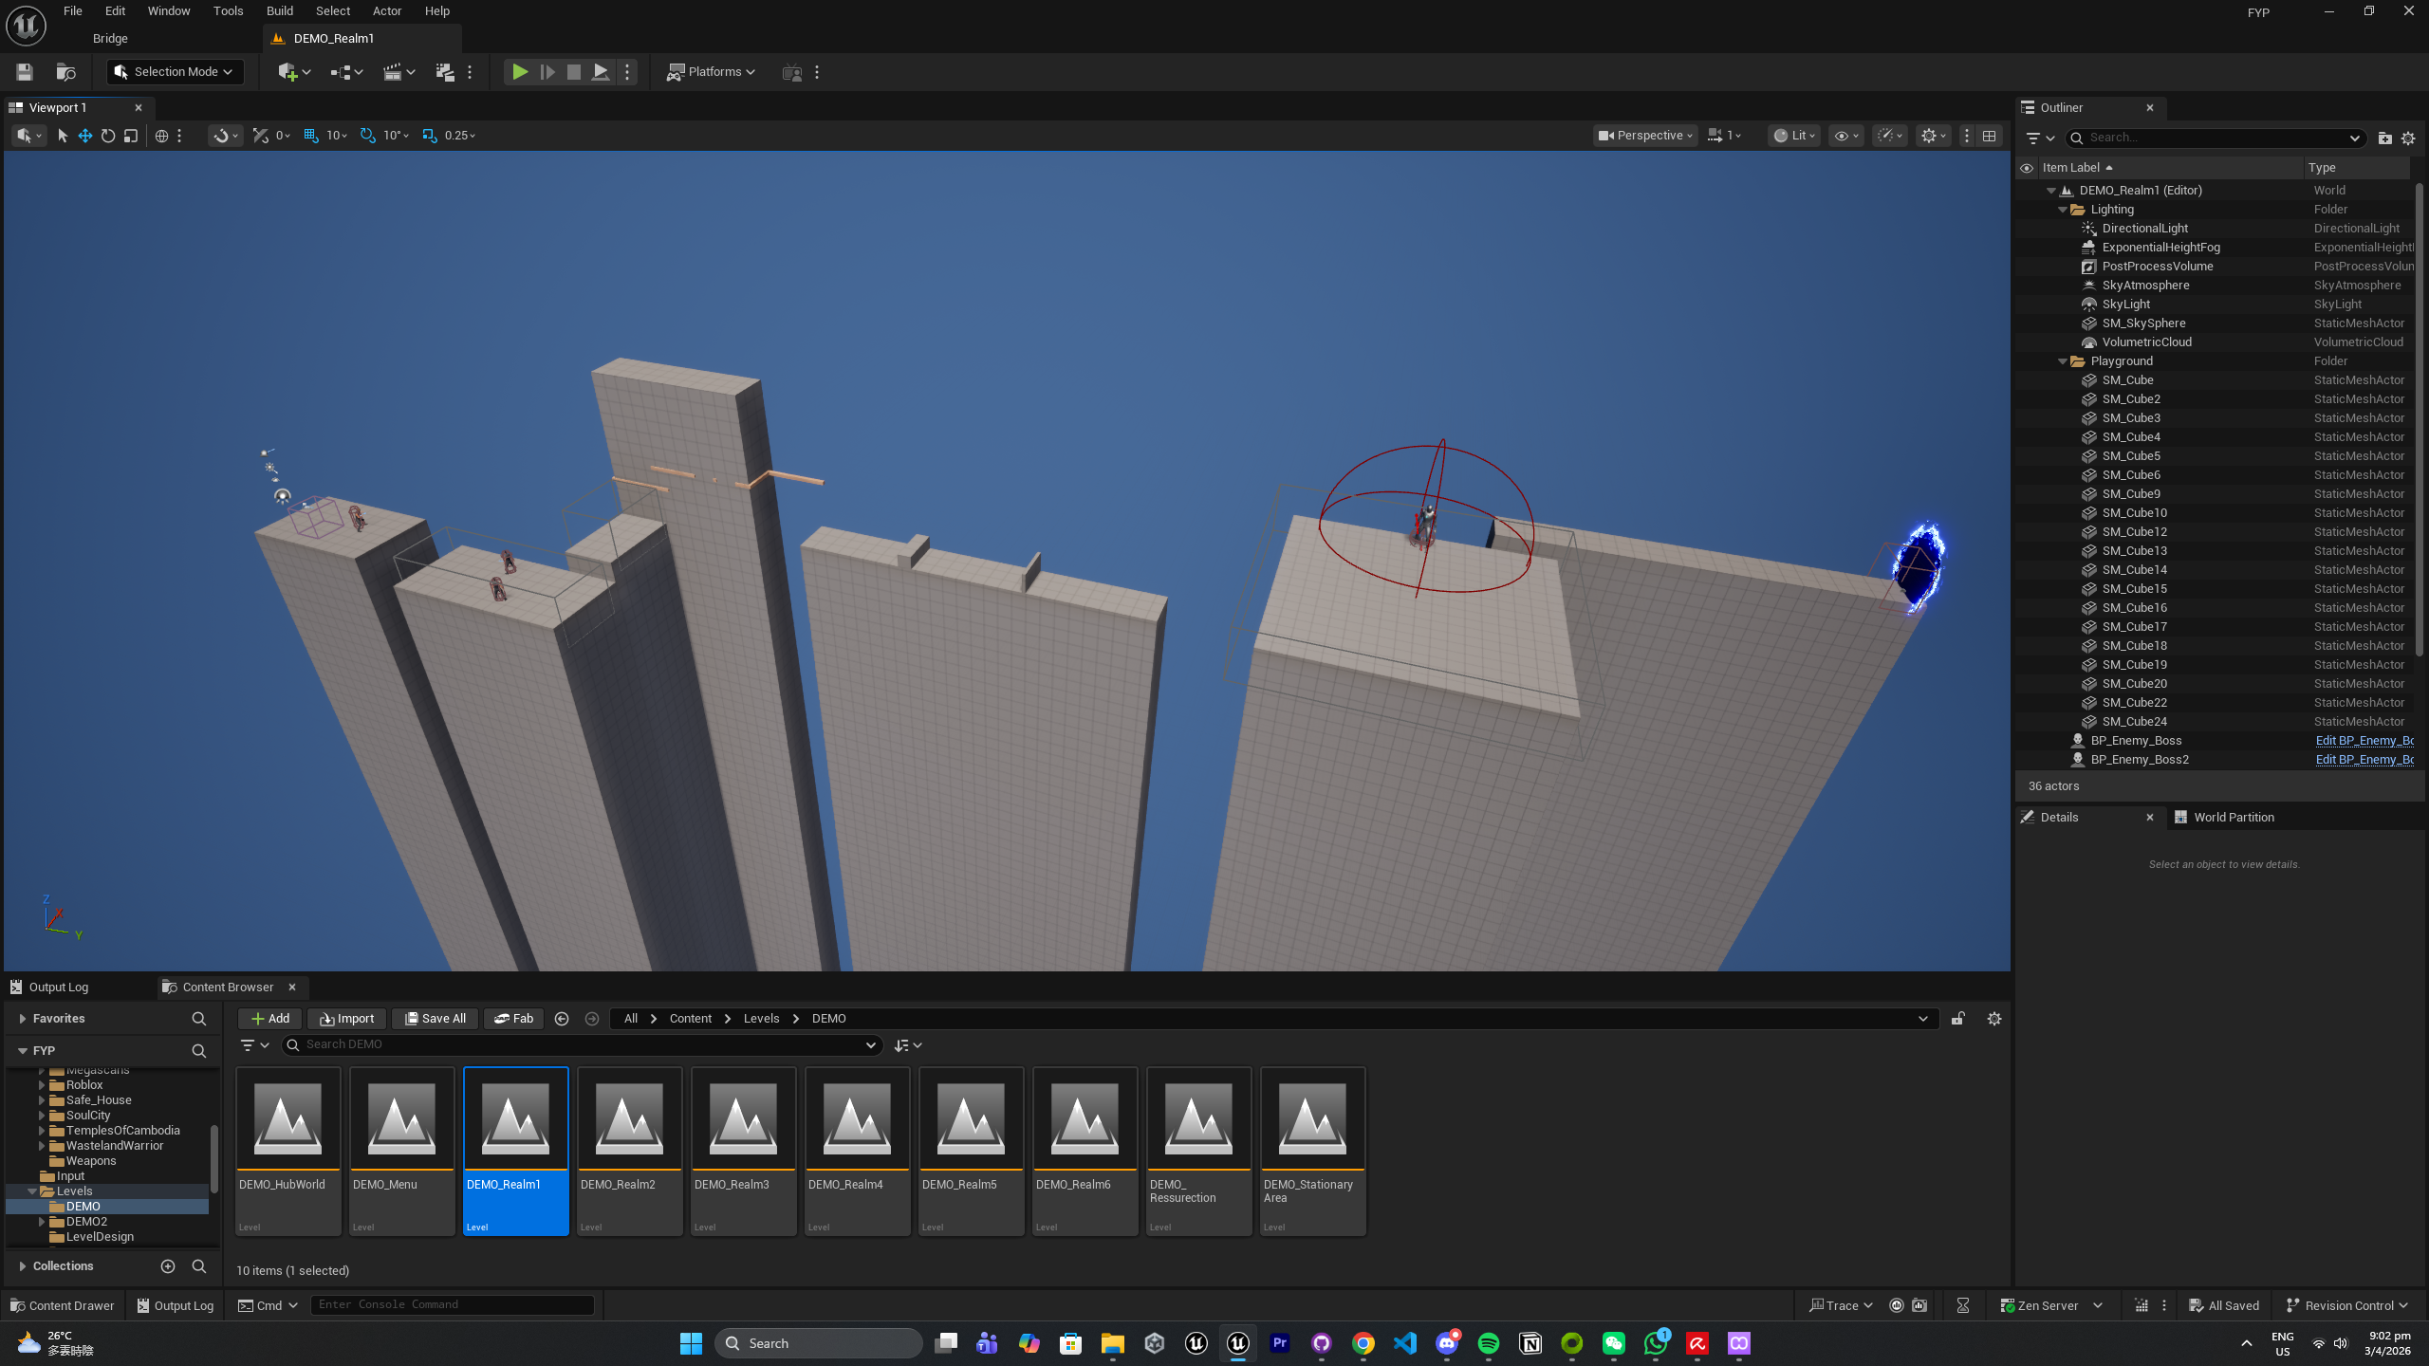Image resolution: width=2429 pixels, height=1366 pixels.
Task: Click the Spotify icon in taskbar
Action: tap(1488, 1343)
